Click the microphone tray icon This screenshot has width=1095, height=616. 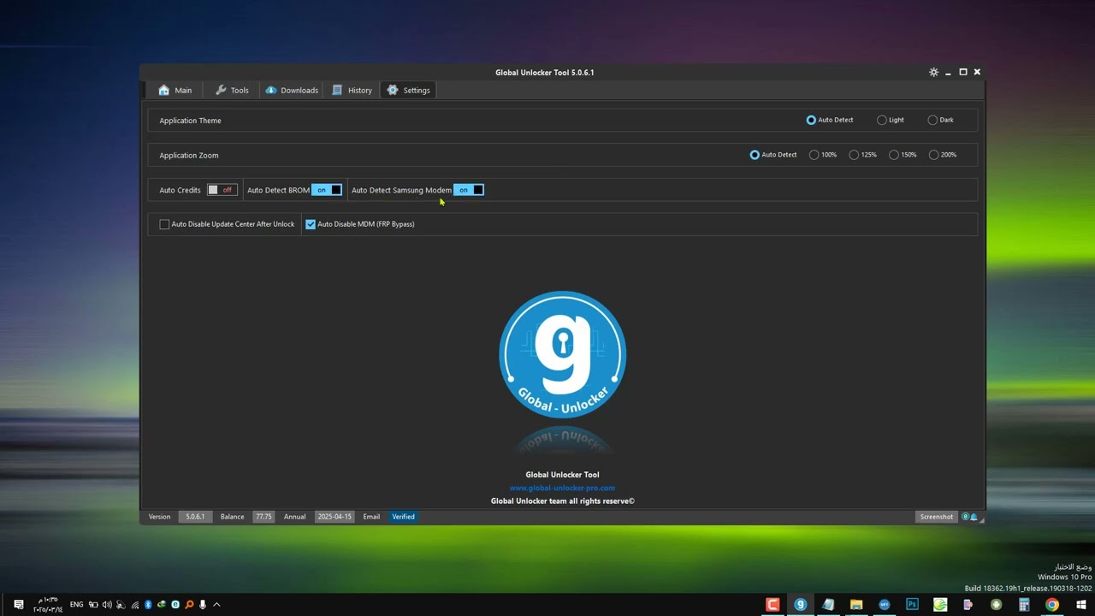(203, 605)
